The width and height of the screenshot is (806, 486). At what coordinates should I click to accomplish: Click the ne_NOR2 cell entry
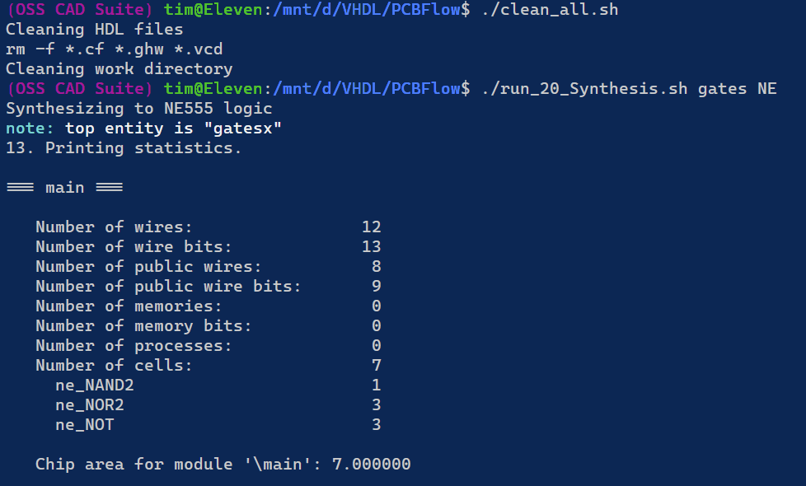(x=89, y=405)
